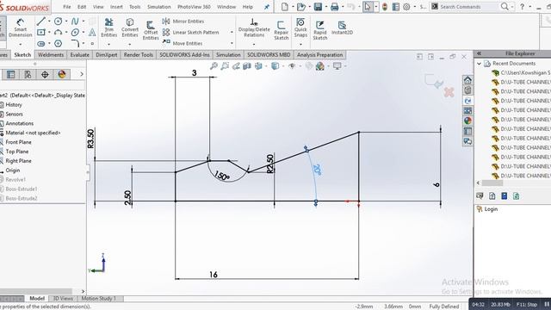Choose the Ellipse sketch tool
The image size is (551, 310).
coord(75,33)
